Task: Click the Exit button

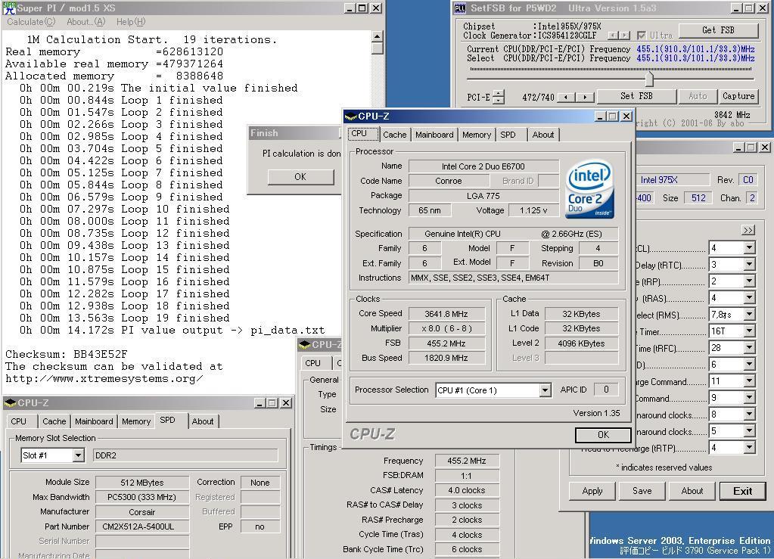Action: click(x=742, y=491)
